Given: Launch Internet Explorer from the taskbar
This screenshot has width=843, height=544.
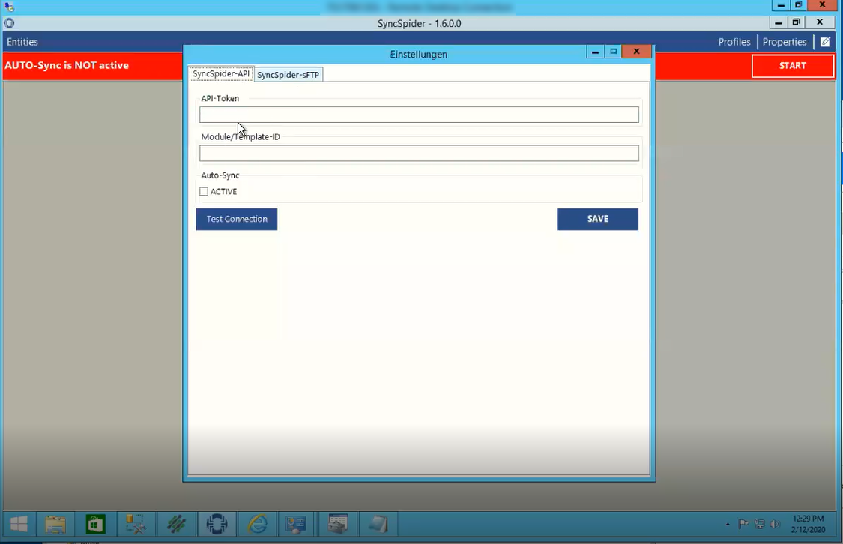Looking at the screenshot, I should [258, 524].
